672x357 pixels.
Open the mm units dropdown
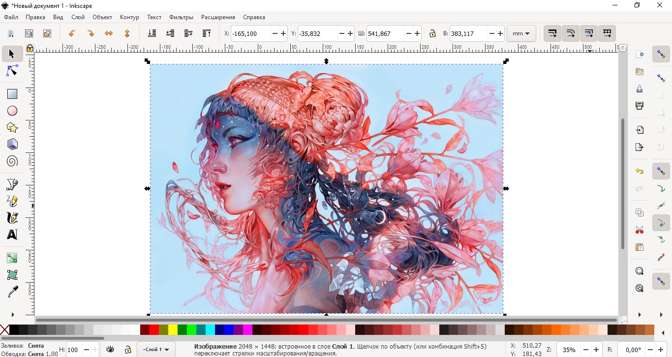pos(521,33)
